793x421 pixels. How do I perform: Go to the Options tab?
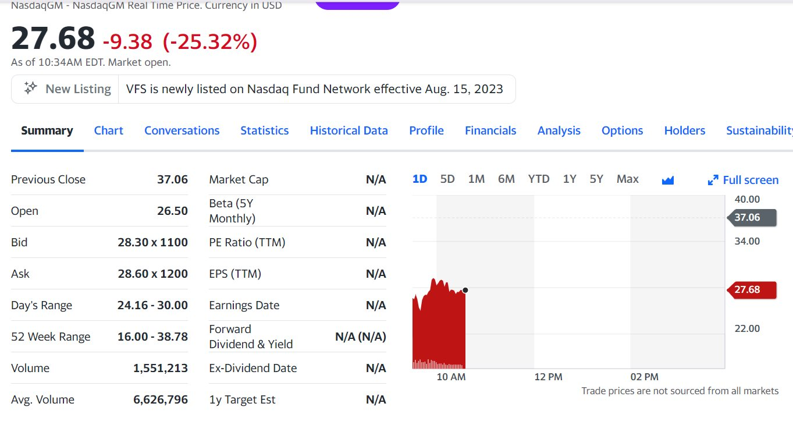[x=622, y=130]
